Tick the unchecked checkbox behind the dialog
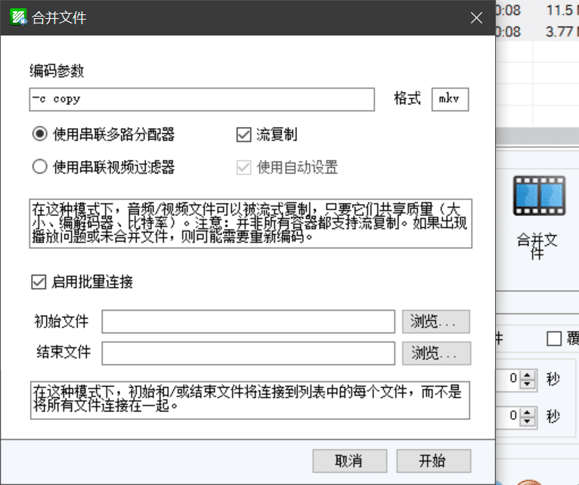 [554, 339]
